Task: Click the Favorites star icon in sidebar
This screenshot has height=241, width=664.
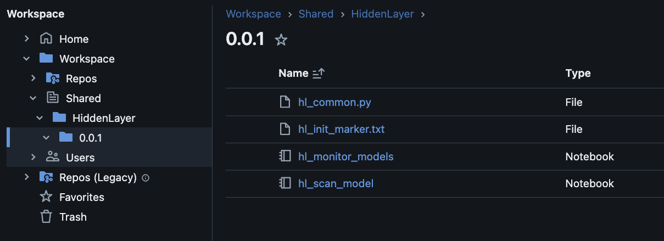Action: click(46, 197)
